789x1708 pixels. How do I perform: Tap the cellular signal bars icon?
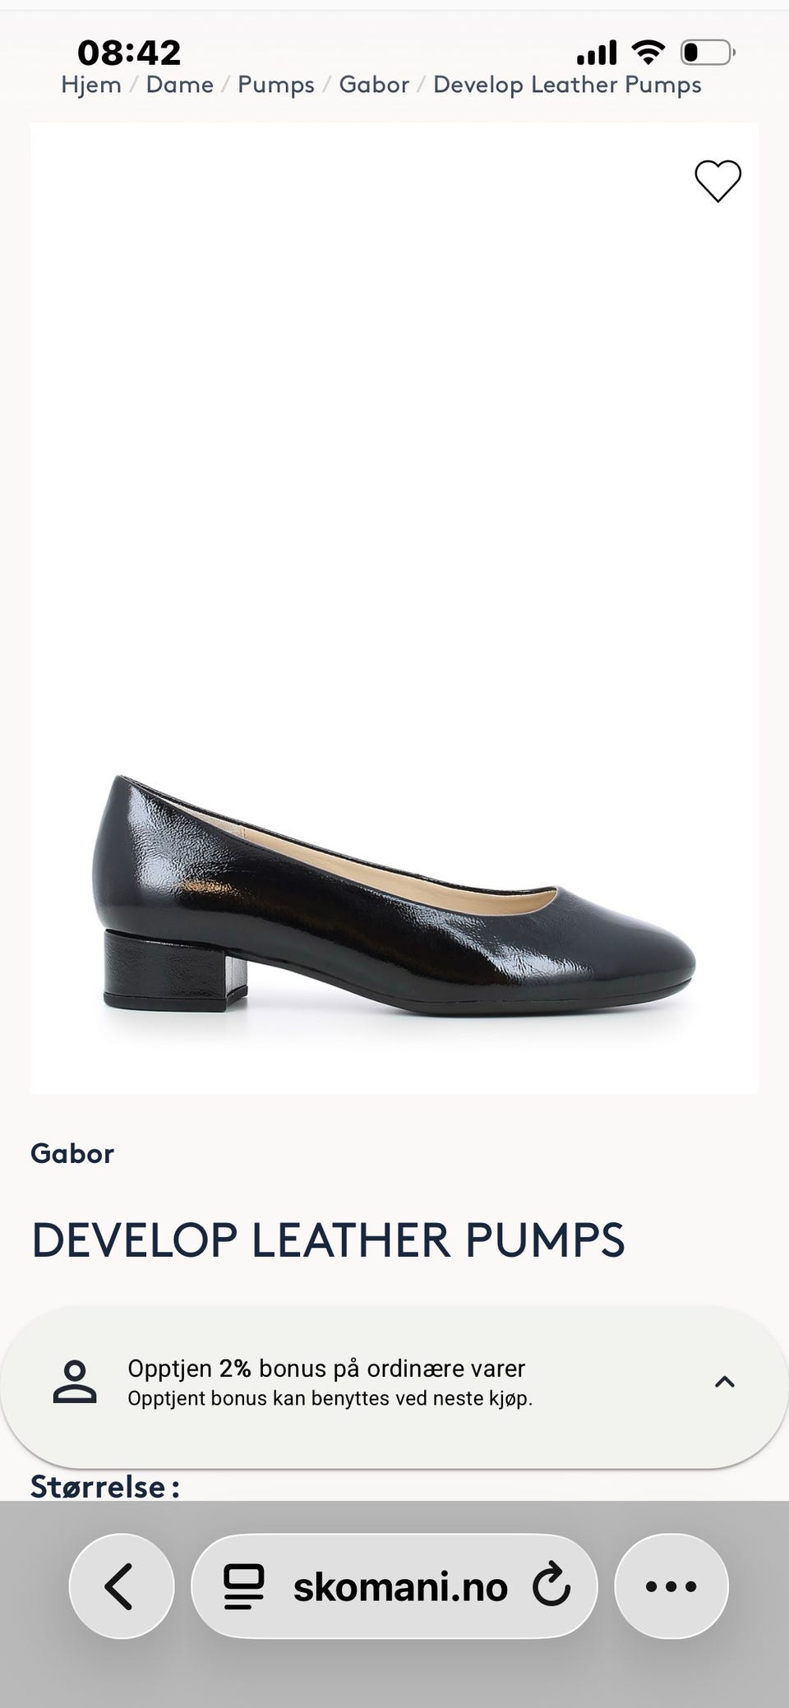pyautogui.click(x=597, y=53)
